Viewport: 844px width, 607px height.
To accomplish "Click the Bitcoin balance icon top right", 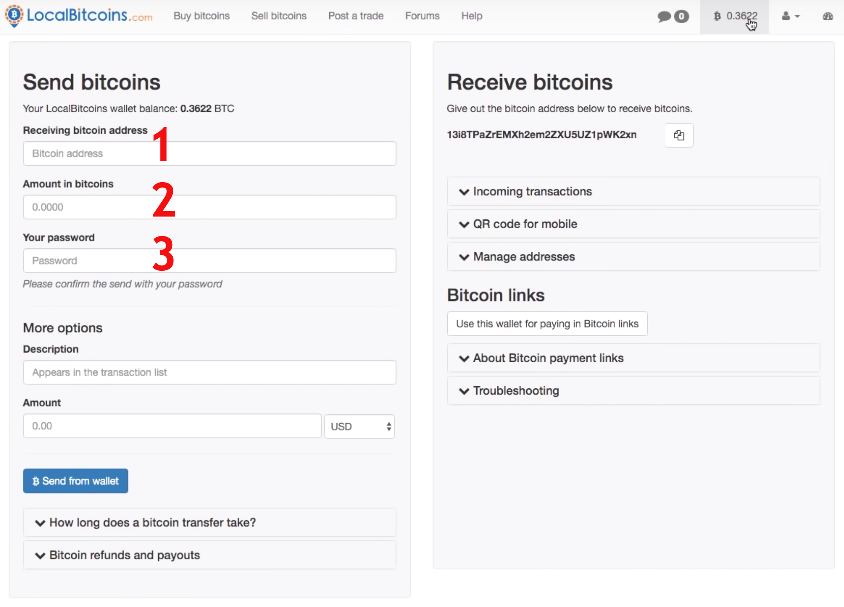I will pyautogui.click(x=732, y=16).
